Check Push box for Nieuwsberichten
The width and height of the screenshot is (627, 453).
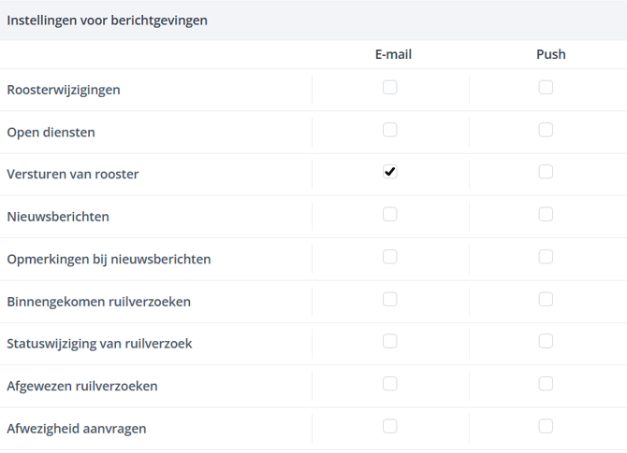(546, 215)
